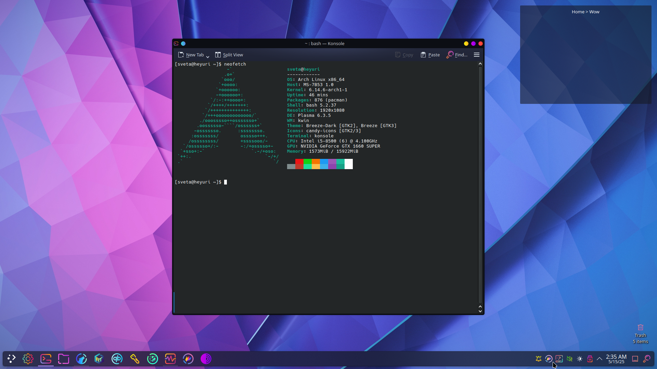
Task: Open qBittorrent from the taskbar
Action: tap(117, 359)
